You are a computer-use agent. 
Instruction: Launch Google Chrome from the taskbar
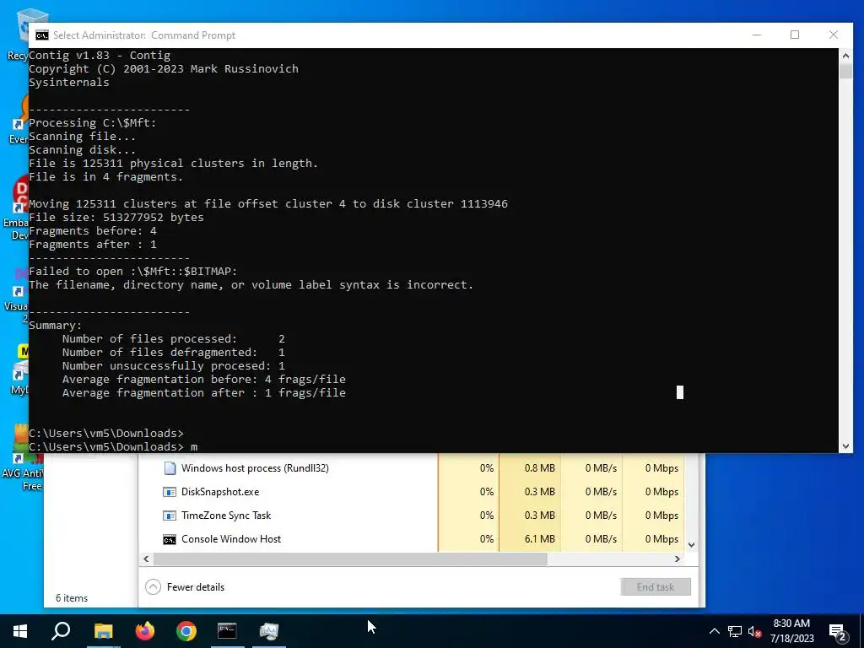point(186,631)
